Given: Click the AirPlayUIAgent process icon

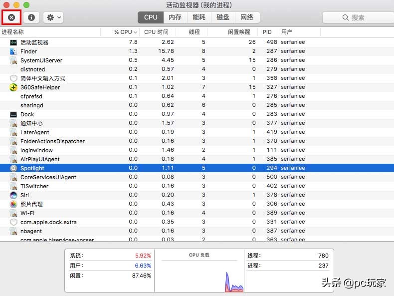Looking at the screenshot, I should 13,159.
